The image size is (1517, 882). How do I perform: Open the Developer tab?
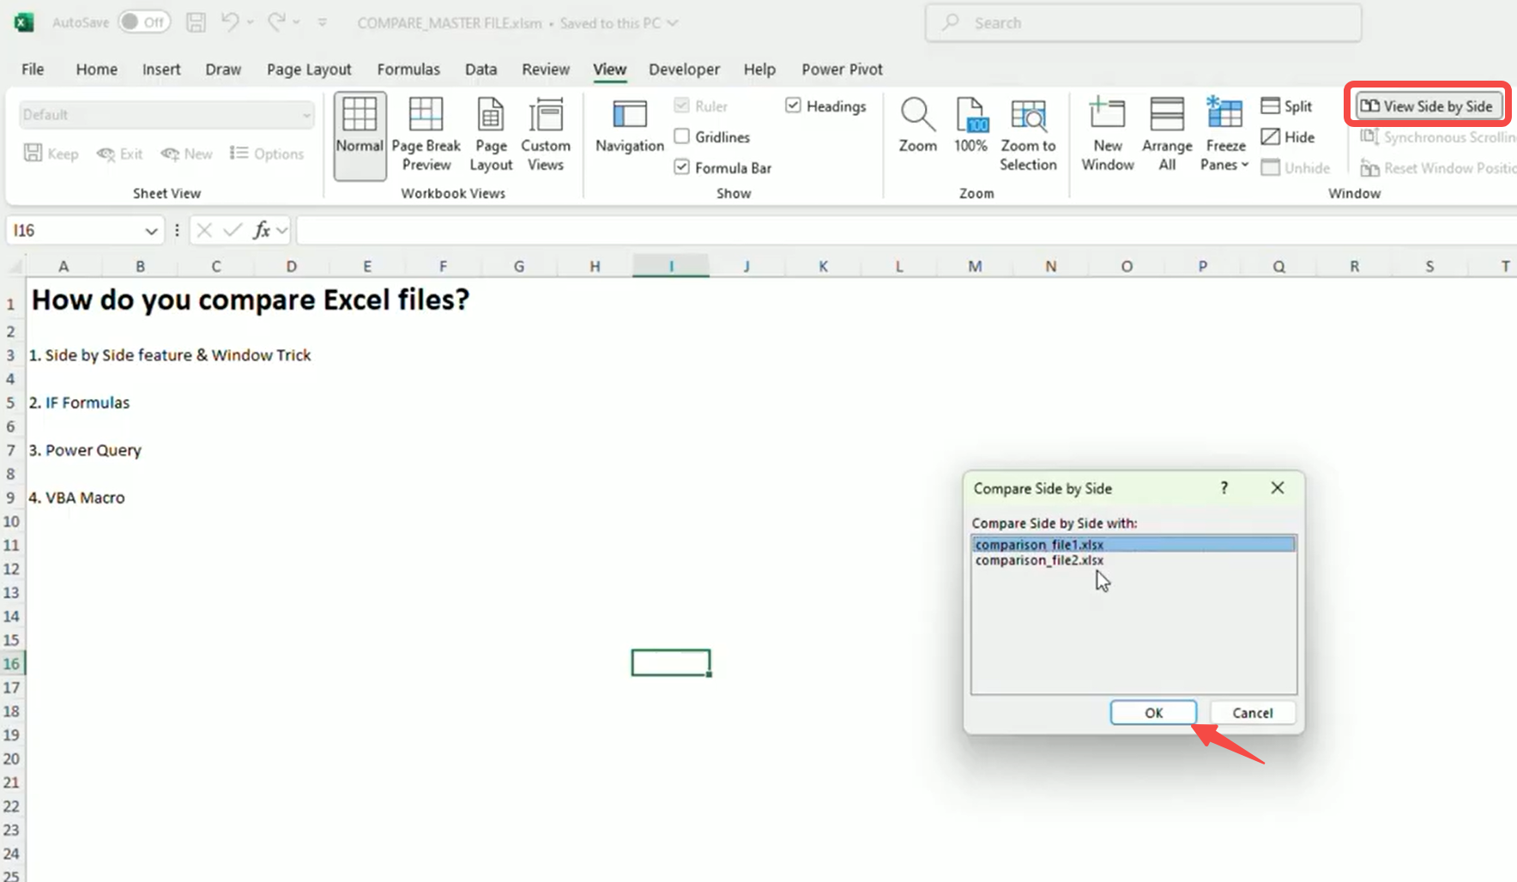coord(684,69)
